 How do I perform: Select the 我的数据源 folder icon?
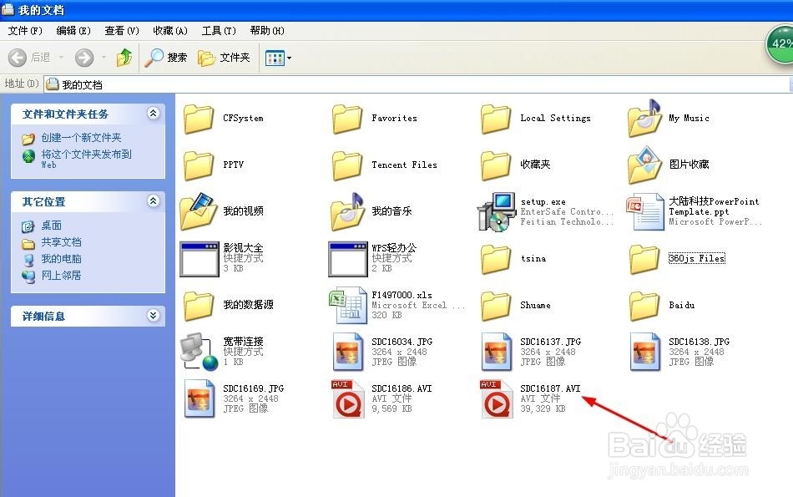point(199,306)
